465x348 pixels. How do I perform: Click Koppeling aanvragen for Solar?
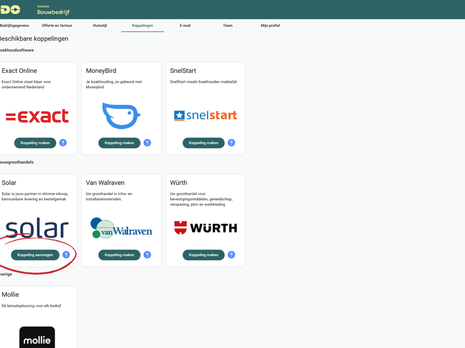(x=35, y=255)
